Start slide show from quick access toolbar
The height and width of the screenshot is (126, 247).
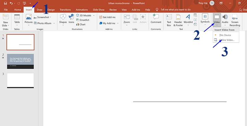tap(24, 3)
